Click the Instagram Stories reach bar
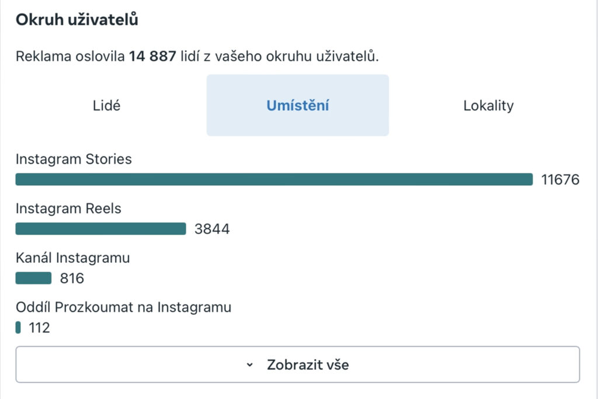Image resolution: width=598 pixels, height=399 pixels. [274, 179]
